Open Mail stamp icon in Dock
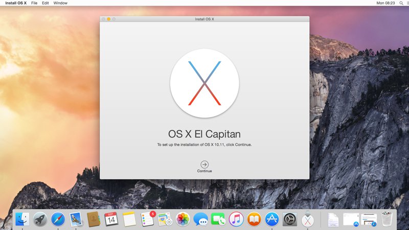This screenshot has height=230, width=409. 76,219
